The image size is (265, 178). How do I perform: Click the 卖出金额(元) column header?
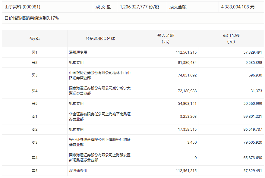coord(231,39)
